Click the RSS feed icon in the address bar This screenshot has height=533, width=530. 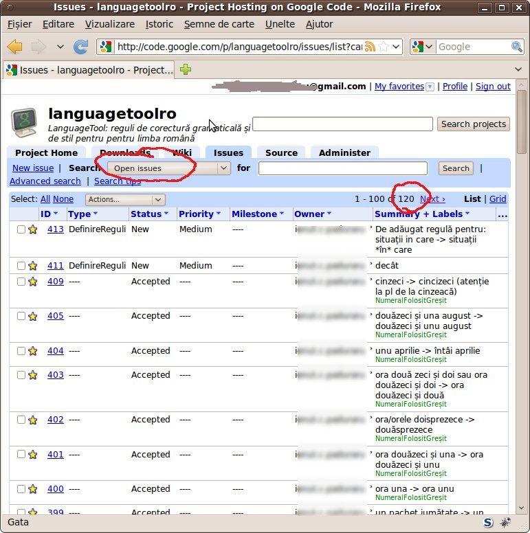369,47
